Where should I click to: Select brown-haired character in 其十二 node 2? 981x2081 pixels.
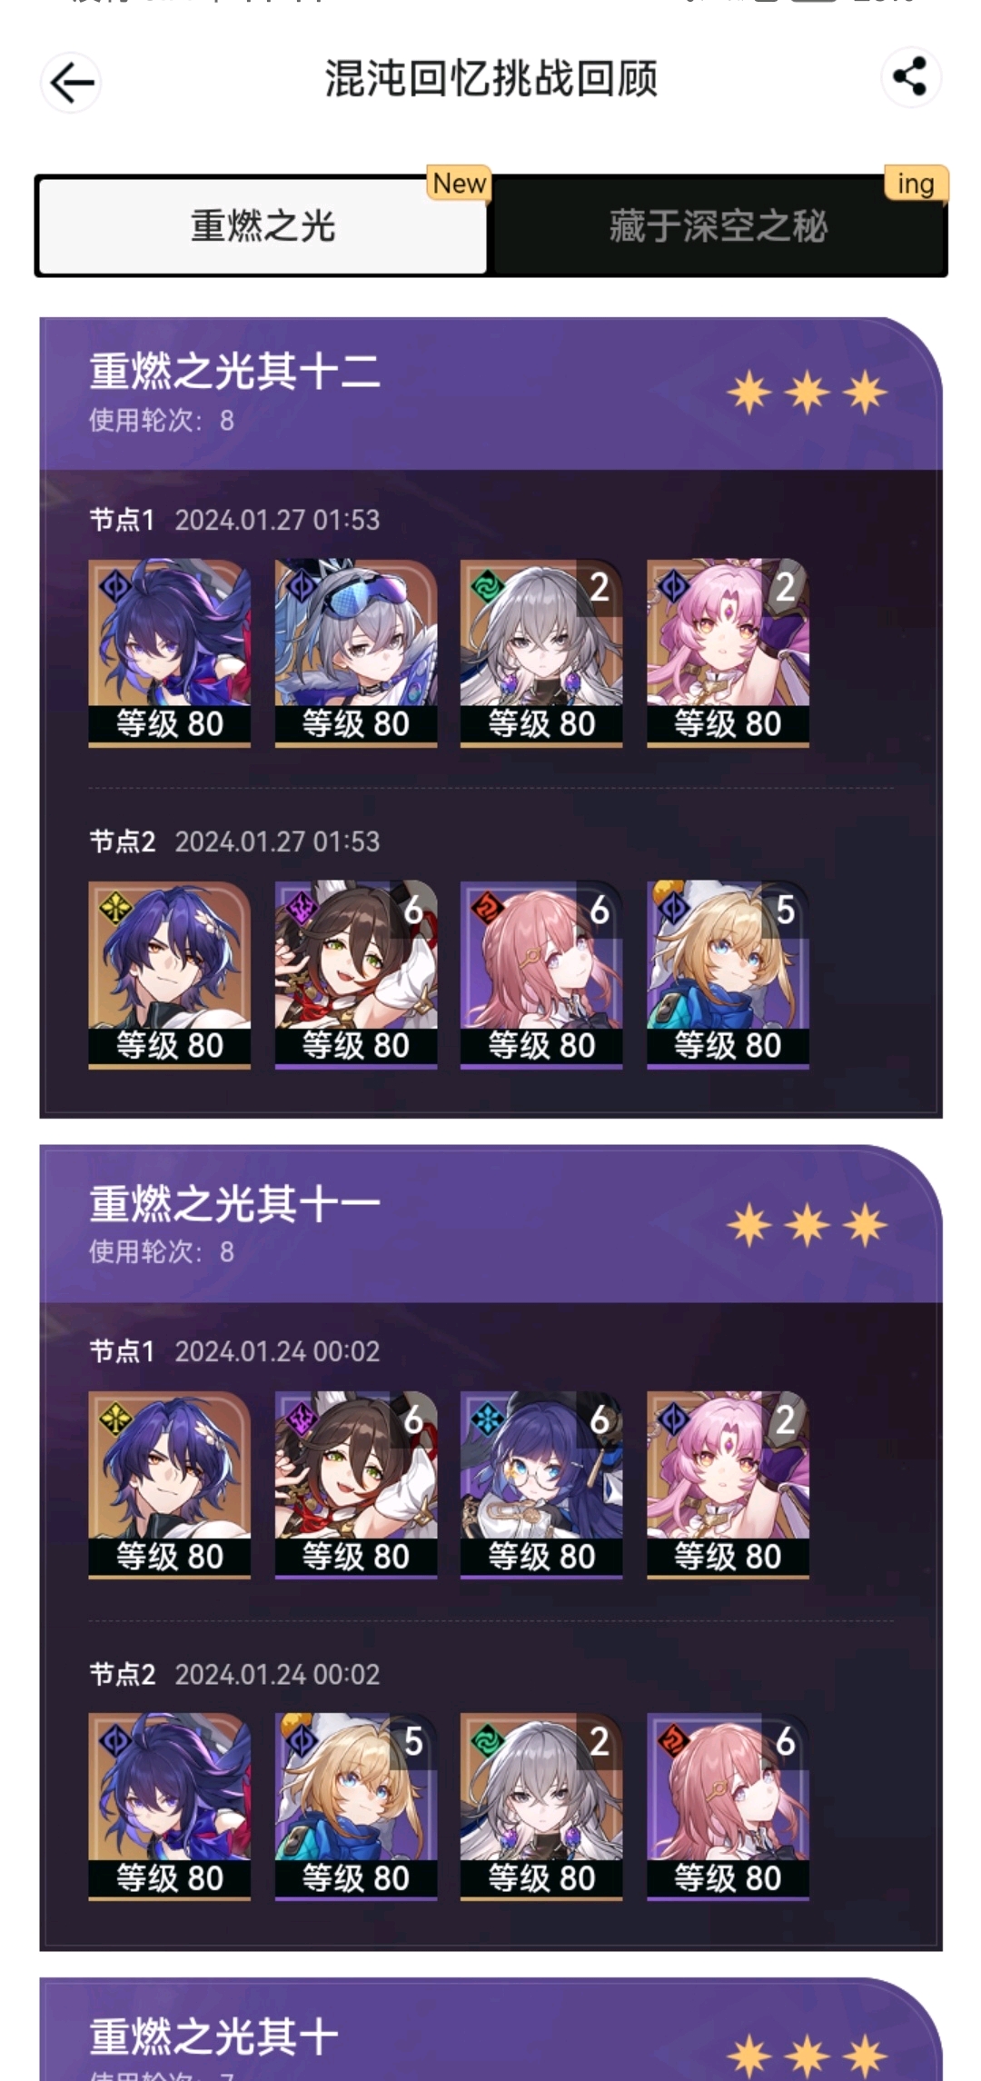(356, 974)
